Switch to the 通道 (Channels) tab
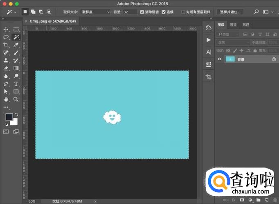The width and height of the screenshot is (279, 204). pyautogui.click(x=233, y=25)
